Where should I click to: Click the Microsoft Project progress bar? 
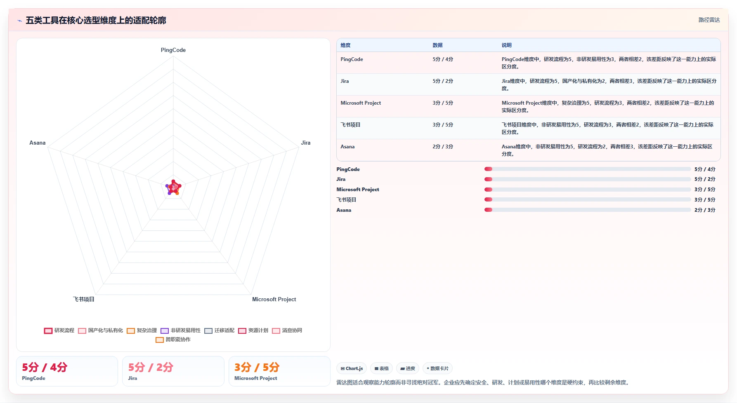tap(588, 190)
